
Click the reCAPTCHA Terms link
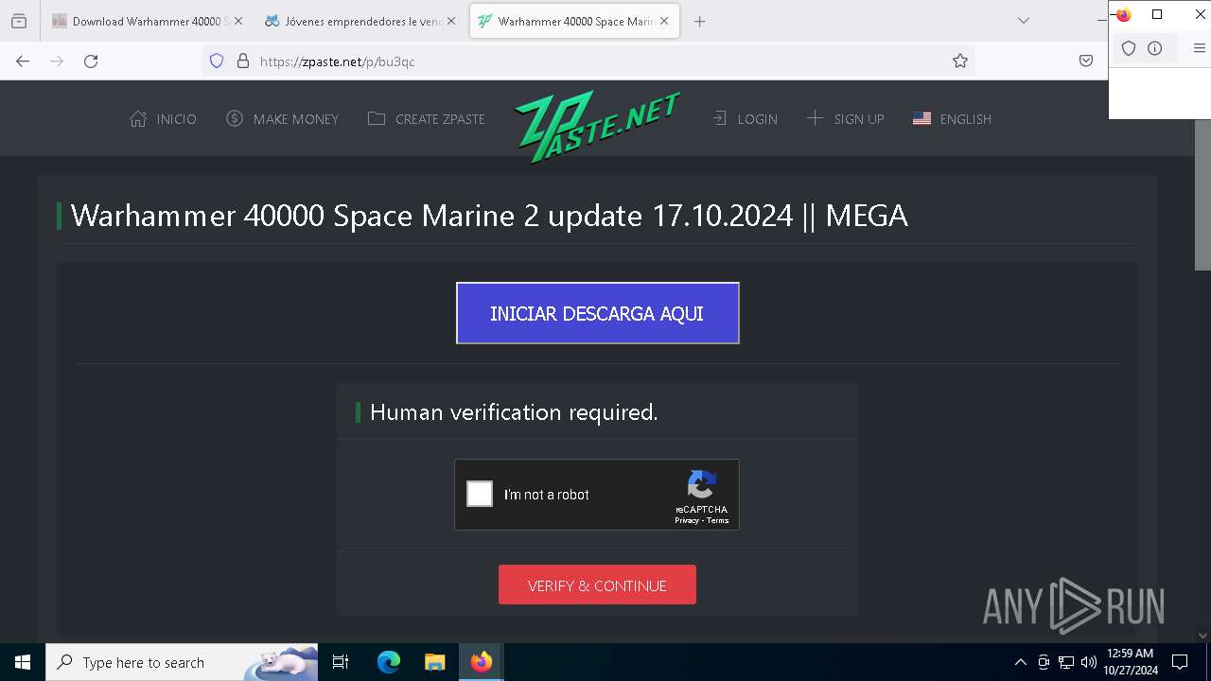point(718,520)
